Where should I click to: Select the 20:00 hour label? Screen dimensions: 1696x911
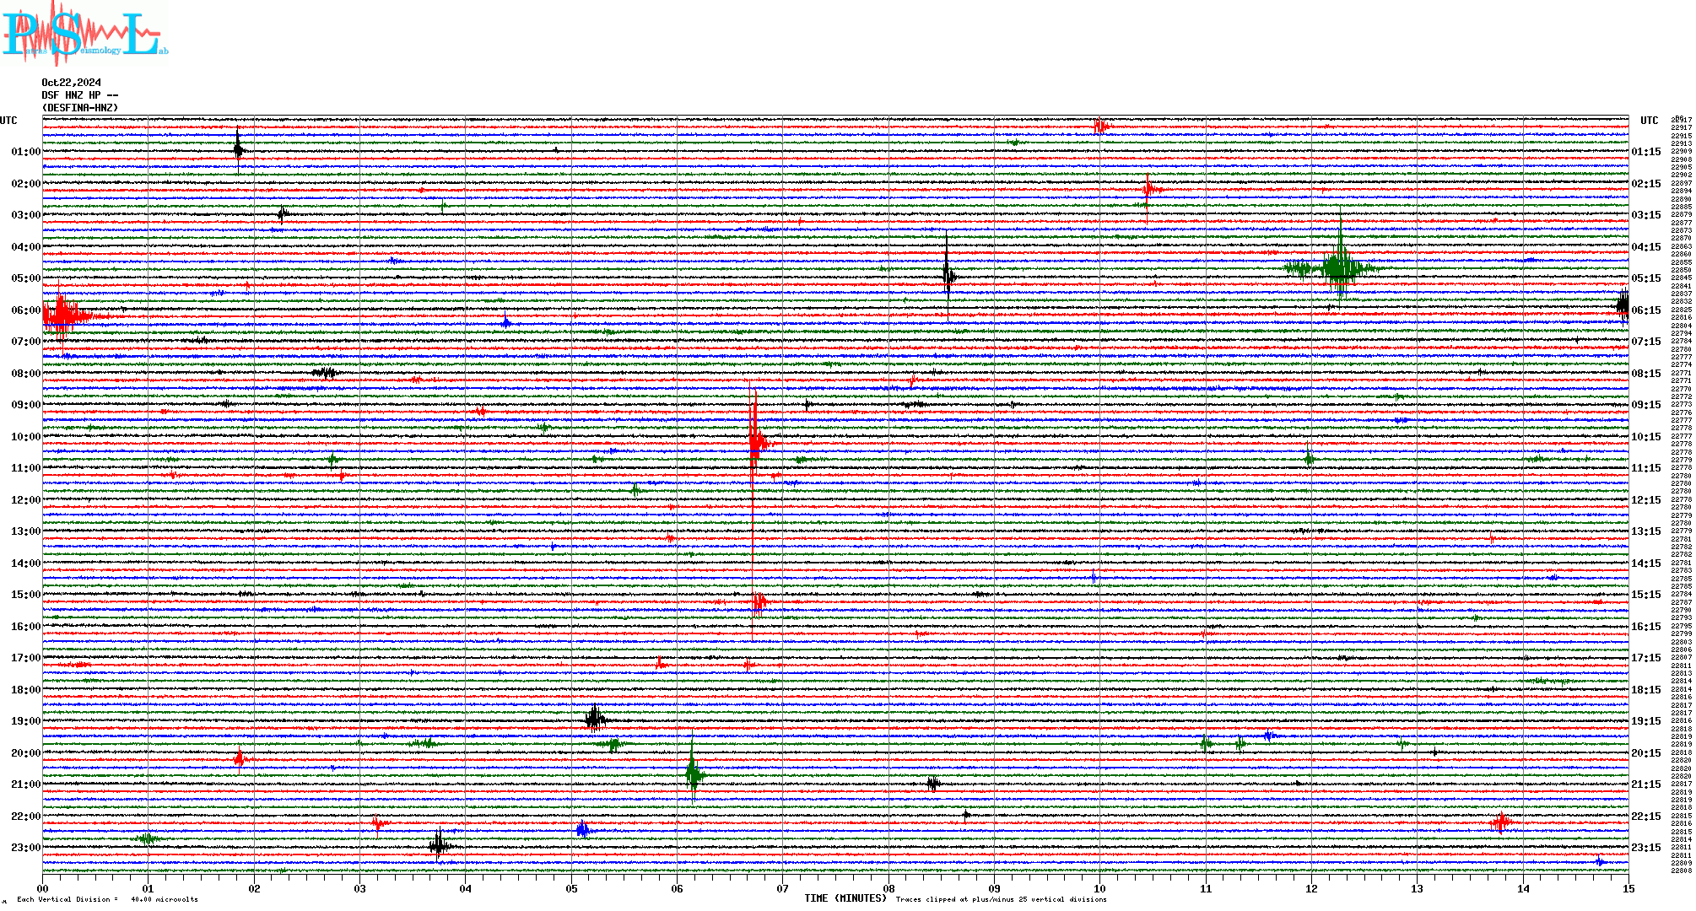coord(25,753)
